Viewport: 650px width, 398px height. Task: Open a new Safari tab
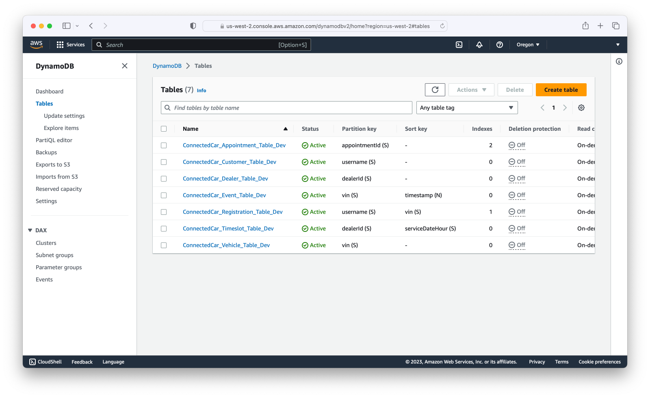[x=600, y=26]
